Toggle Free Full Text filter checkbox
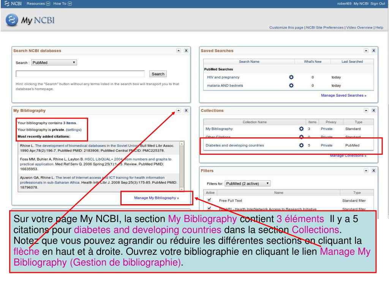Screen dimensions: 389x292 (209, 200)
